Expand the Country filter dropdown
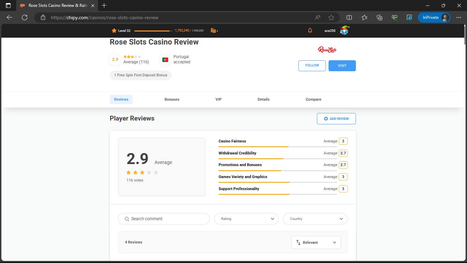This screenshot has height=263, width=467. (315, 219)
